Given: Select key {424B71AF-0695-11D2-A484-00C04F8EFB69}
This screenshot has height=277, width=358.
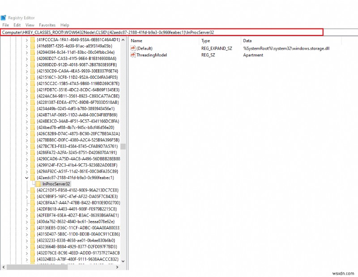Looking at the screenshot, I should (x=77, y=115).
